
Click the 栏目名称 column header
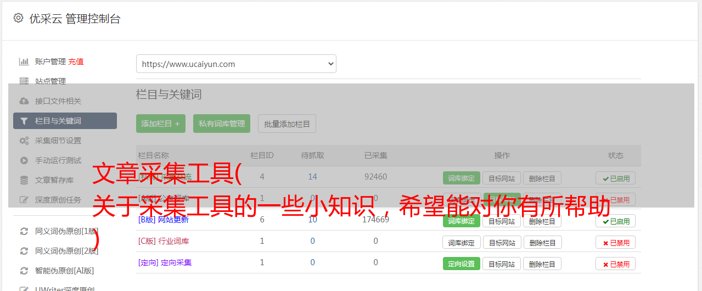(x=154, y=155)
